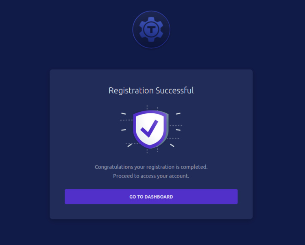Click the left end of the purple dashboard button

pyautogui.click(x=70, y=197)
